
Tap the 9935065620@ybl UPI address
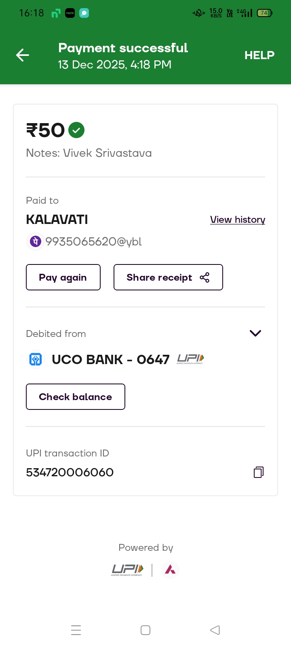pos(93,242)
